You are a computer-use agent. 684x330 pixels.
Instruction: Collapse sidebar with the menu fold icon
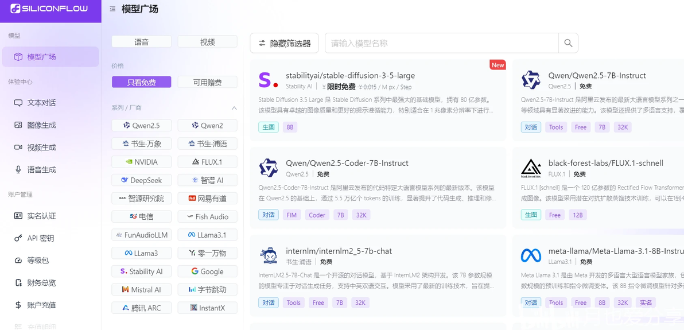pyautogui.click(x=112, y=9)
